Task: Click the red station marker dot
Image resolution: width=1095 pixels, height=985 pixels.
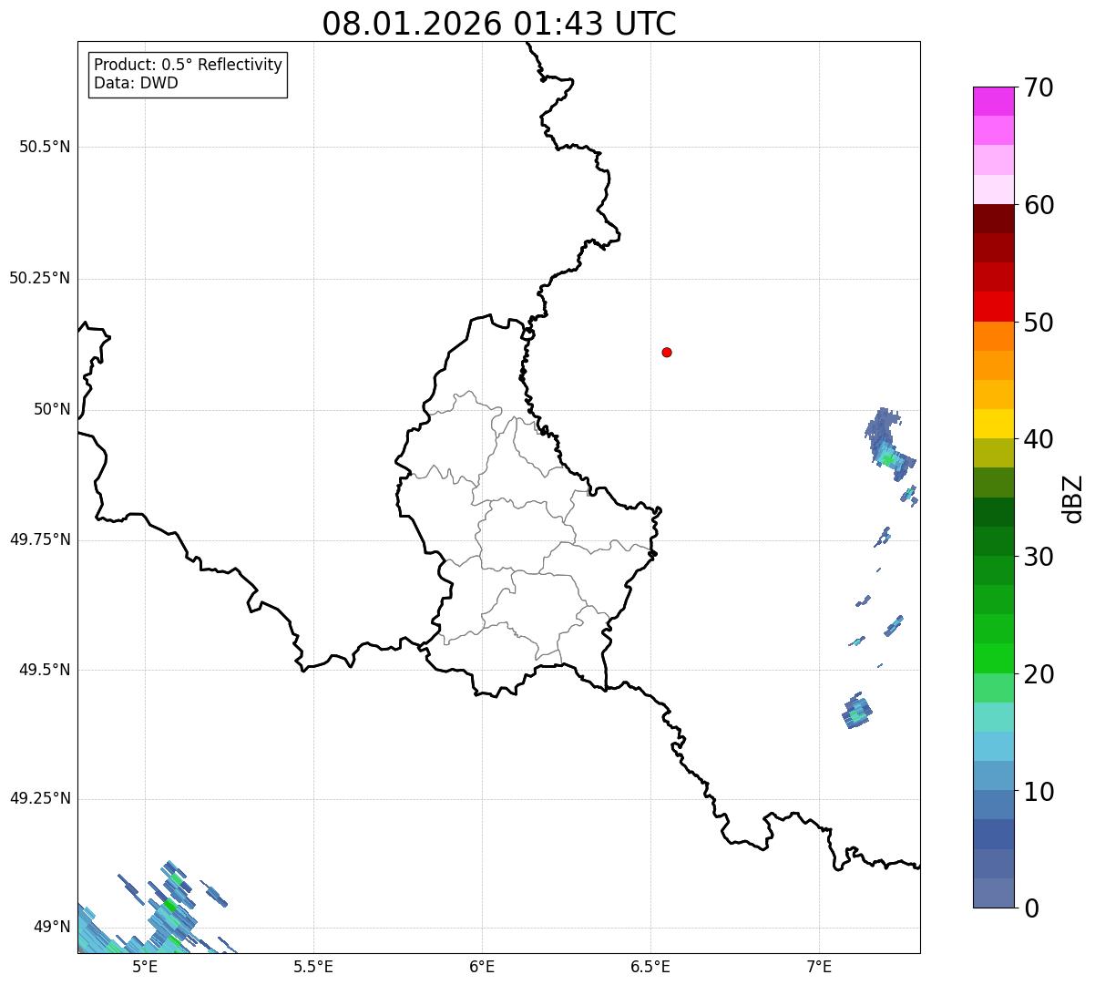Action: click(x=667, y=352)
